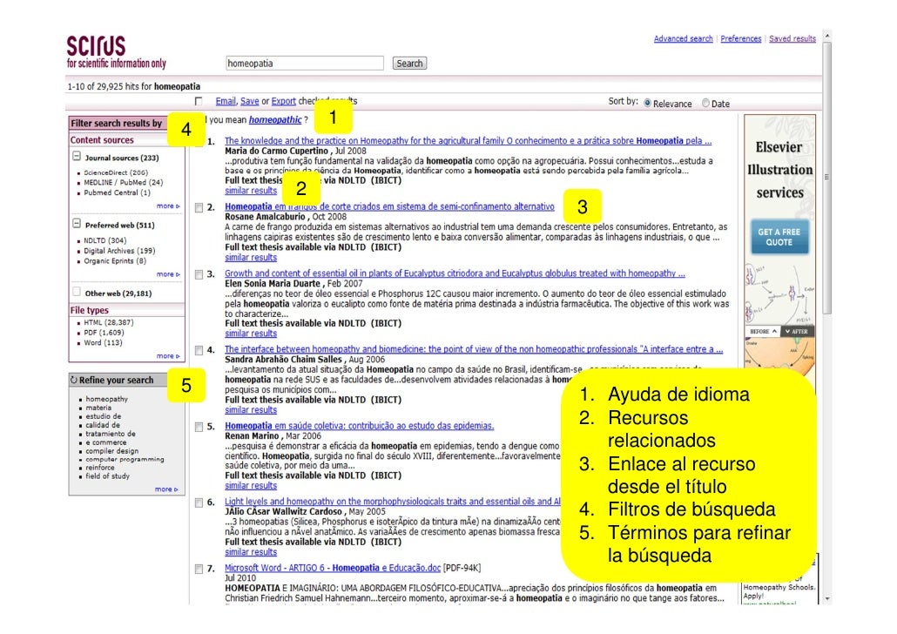Check the box for result 3
897x634 pixels.
199,274
